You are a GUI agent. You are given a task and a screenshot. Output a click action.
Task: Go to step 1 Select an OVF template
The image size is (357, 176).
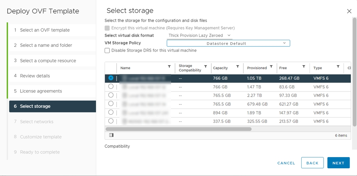coord(45,30)
